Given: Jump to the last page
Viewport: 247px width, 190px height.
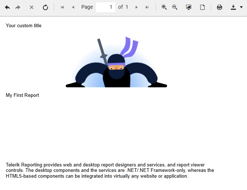Looking at the screenshot, I should (147, 7).
